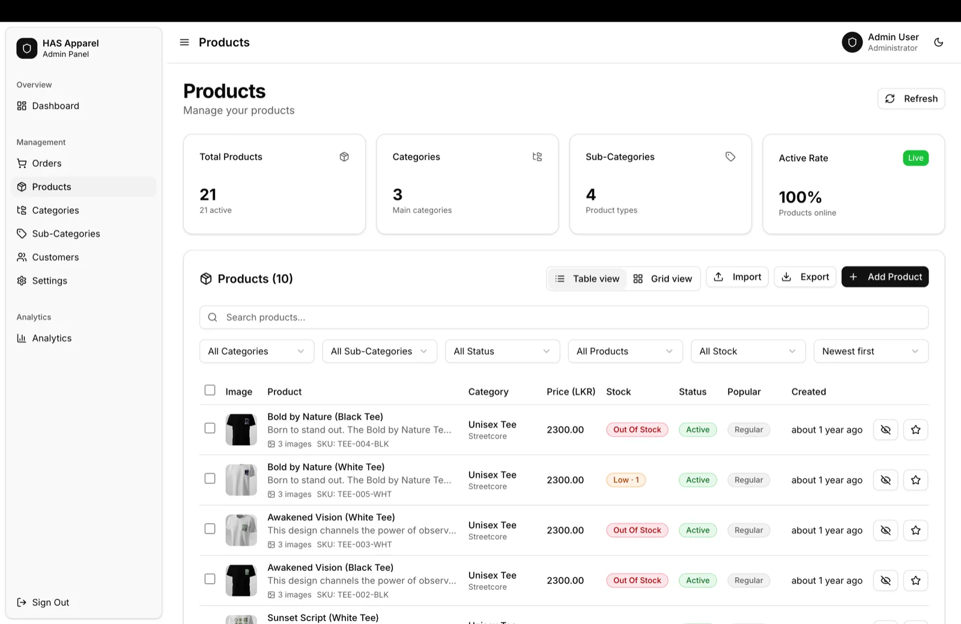Open the All Sub-Categories dropdown
Screen dimensions: 961x624
(380, 352)
